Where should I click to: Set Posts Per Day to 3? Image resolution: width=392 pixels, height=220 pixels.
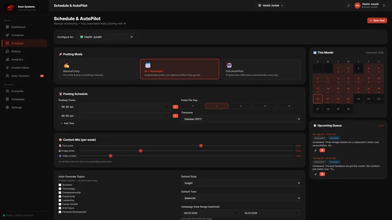click(x=241, y=106)
